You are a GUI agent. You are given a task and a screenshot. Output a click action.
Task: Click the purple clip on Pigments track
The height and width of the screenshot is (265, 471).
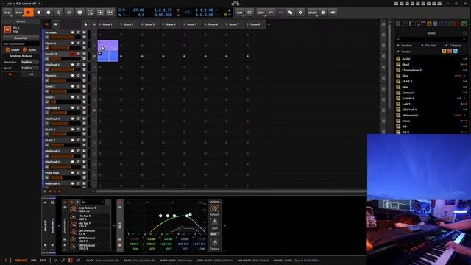pyautogui.click(x=108, y=46)
